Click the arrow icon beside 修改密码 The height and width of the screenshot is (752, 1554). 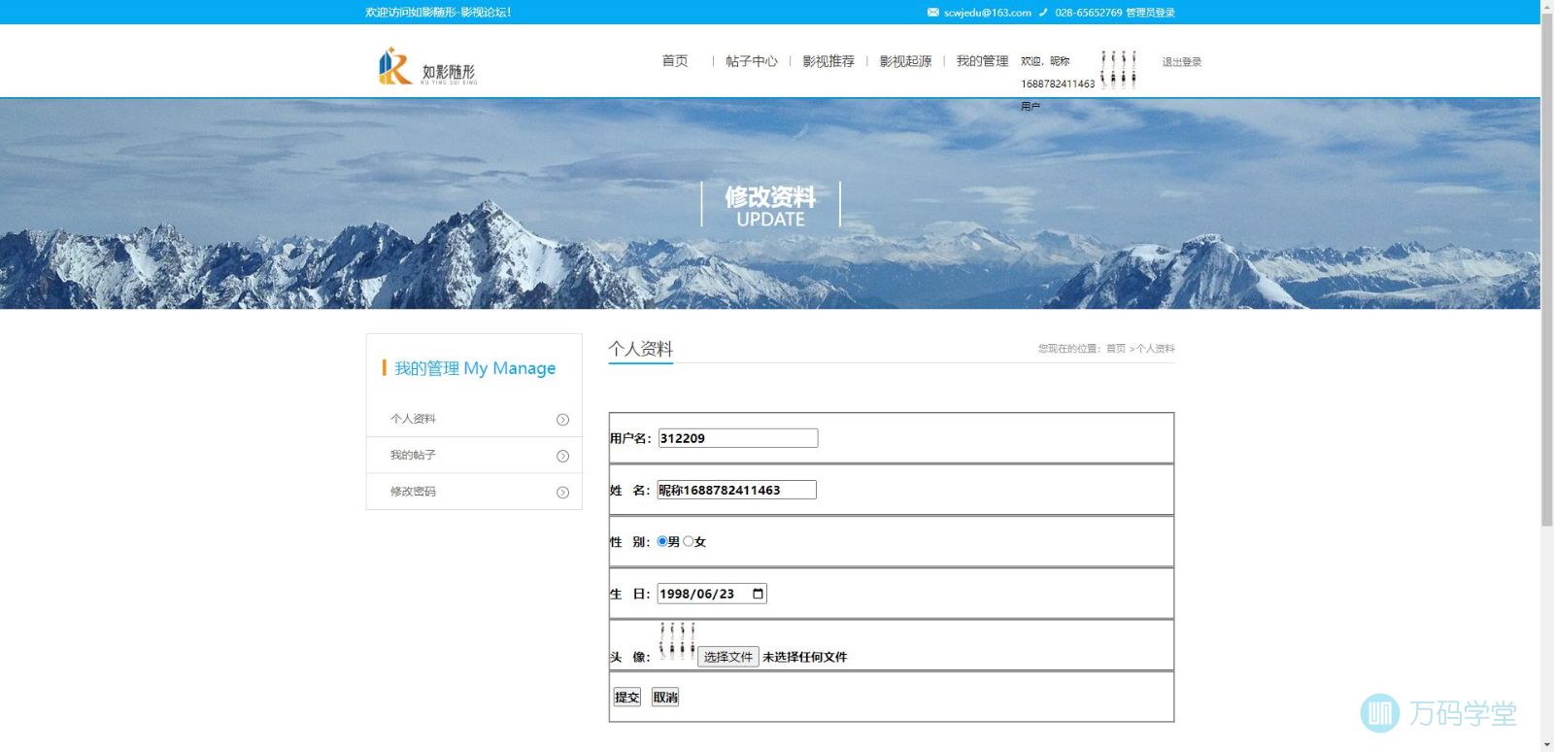[562, 493]
